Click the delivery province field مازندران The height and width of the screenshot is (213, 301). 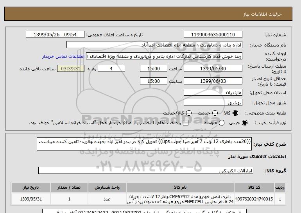(213, 92)
